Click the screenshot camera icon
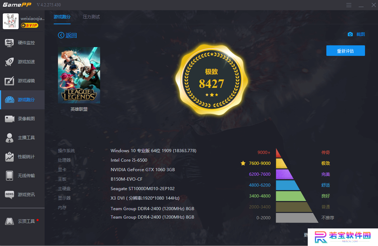Viewport: 378px width, 246px height. (350, 34)
